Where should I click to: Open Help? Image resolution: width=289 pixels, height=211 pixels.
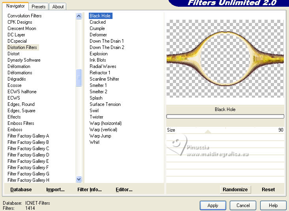(x=273, y=205)
